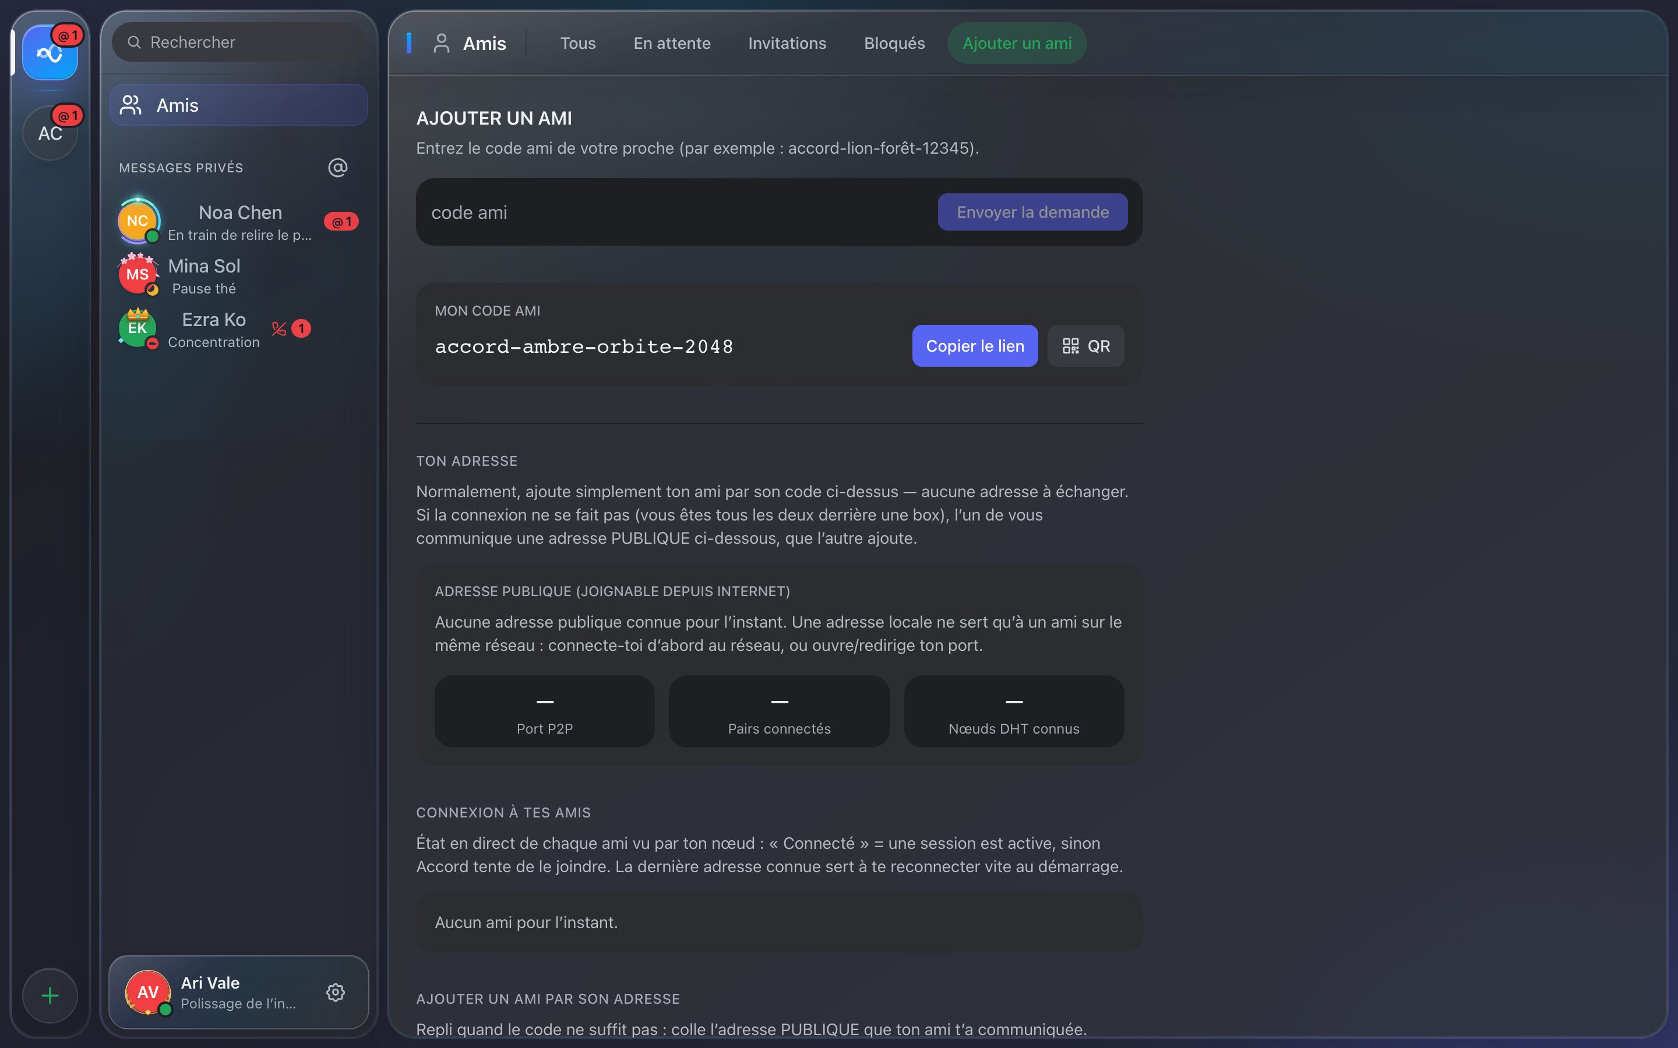
Task: Click the TON ADRESSE section heading
Action: point(467,461)
